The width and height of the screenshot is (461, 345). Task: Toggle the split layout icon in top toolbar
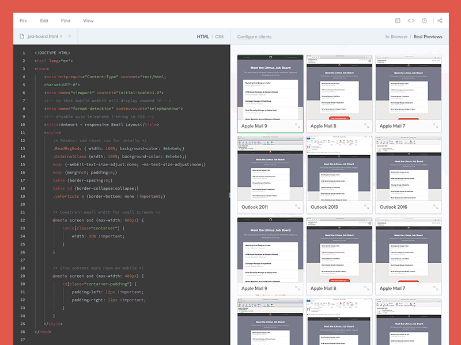(x=398, y=21)
